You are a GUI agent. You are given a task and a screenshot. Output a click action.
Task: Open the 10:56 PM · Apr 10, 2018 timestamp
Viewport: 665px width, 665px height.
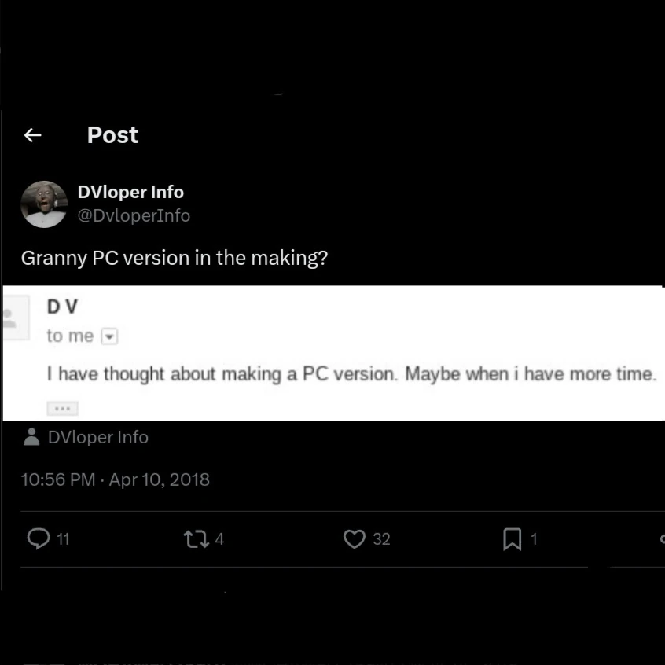pos(116,479)
